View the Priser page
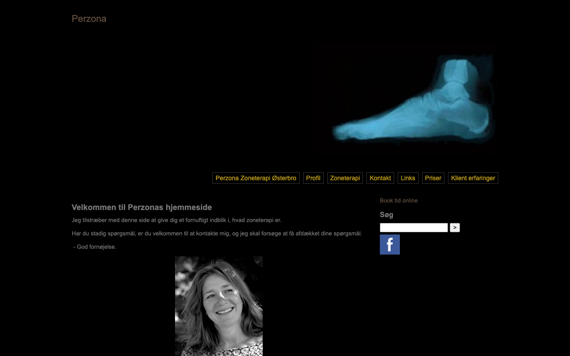Viewport: 570px width, 356px height. [x=433, y=178]
